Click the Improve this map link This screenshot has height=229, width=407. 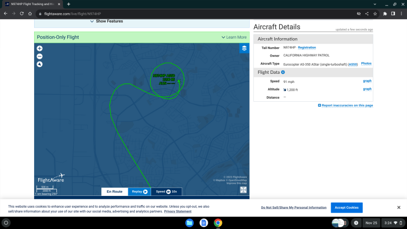pyautogui.click(x=237, y=183)
